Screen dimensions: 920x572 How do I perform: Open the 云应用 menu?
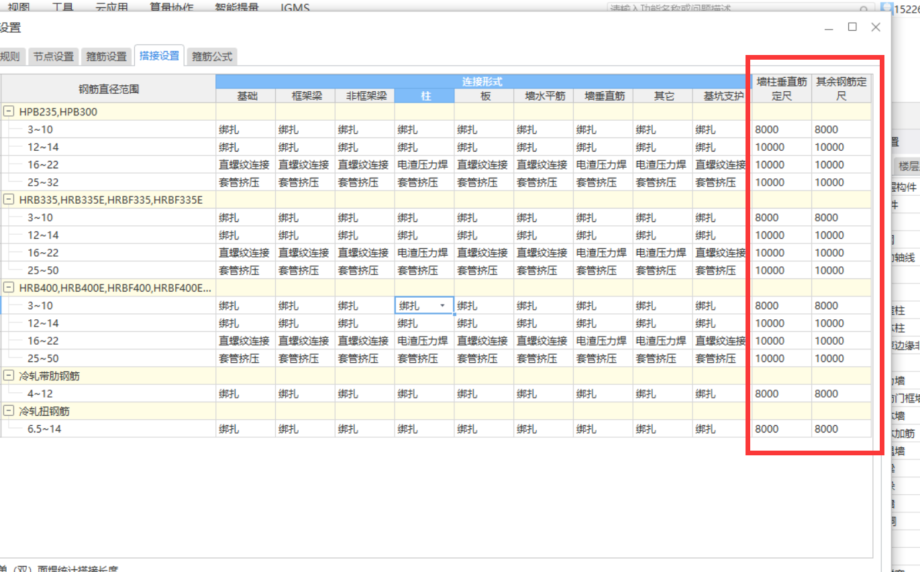click(111, 7)
